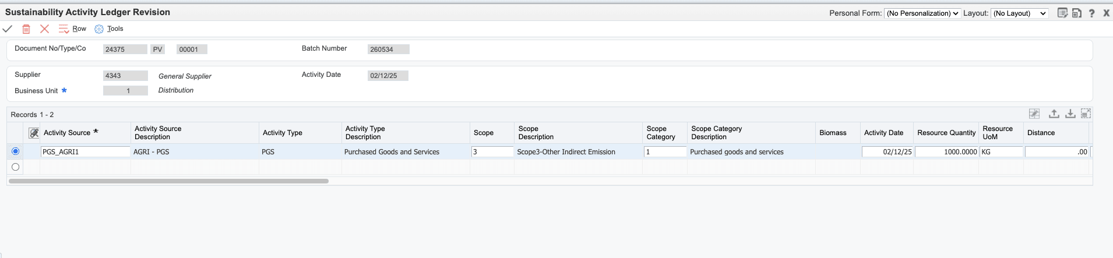
Task: Click the red Delete trash icon
Action: tap(26, 29)
